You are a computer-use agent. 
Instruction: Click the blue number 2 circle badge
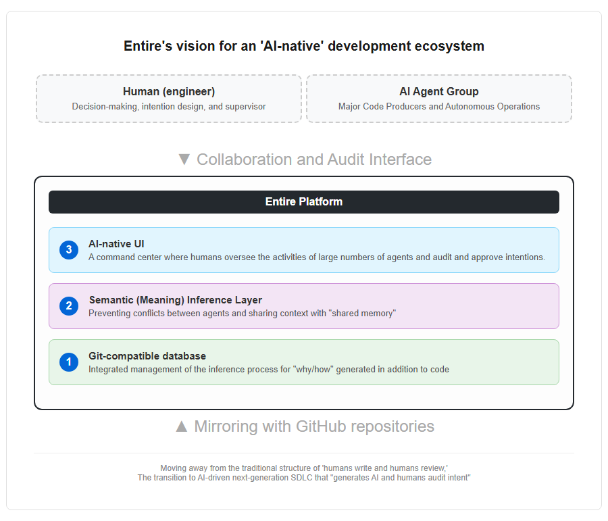click(69, 306)
